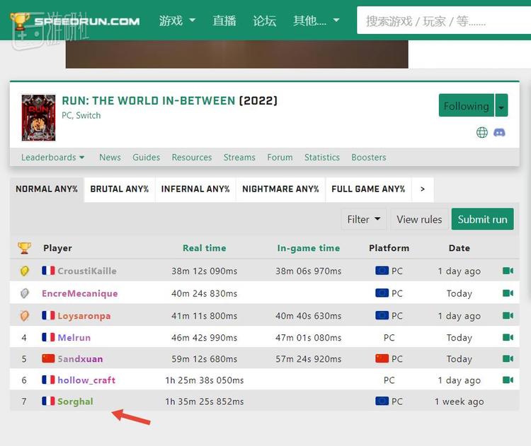531x446 pixels.
Task: Click the 57m 24s 920ms in-game time
Action: (x=309, y=359)
